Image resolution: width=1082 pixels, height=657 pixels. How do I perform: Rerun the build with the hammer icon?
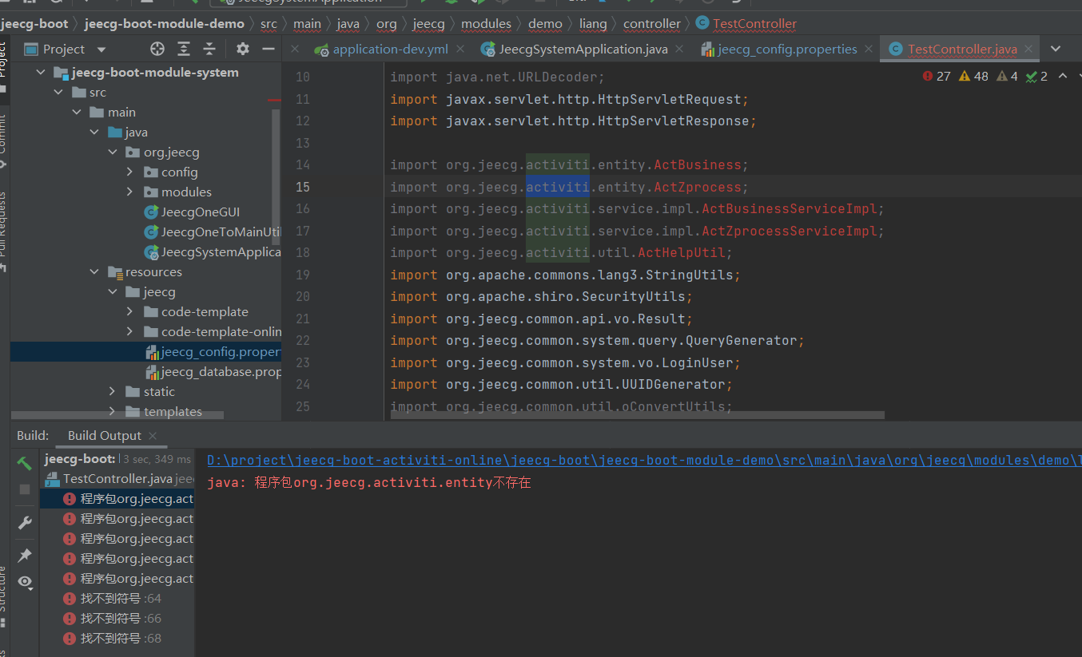[x=24, y=462]
